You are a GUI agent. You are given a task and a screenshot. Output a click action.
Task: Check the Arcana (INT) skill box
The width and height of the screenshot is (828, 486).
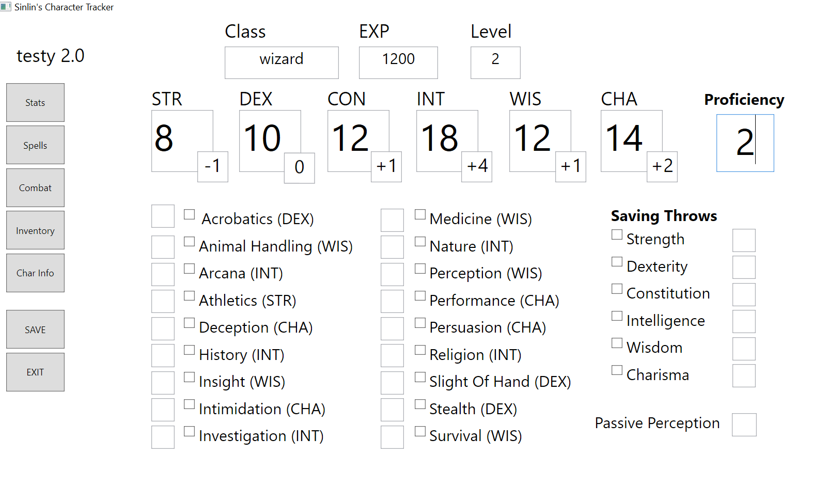(x=190, y=269)
